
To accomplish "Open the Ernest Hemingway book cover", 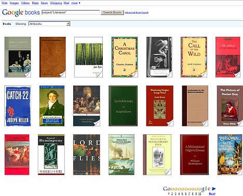I will [51, 155].
